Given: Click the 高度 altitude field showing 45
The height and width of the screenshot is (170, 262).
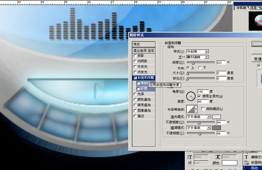Looking at the screenshot, I should click(203, 101).
